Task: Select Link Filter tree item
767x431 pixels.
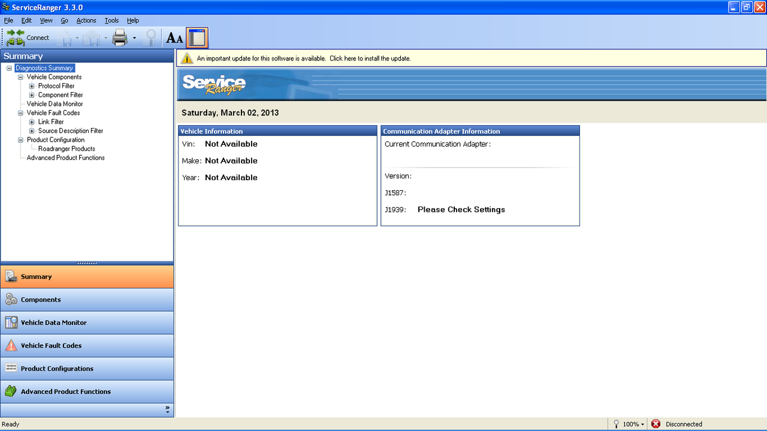Action: (51, 122)
